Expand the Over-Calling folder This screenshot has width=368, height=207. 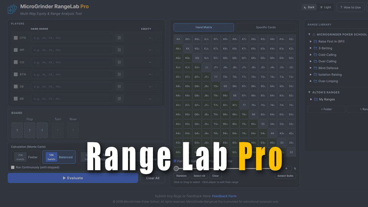point(311,61)
